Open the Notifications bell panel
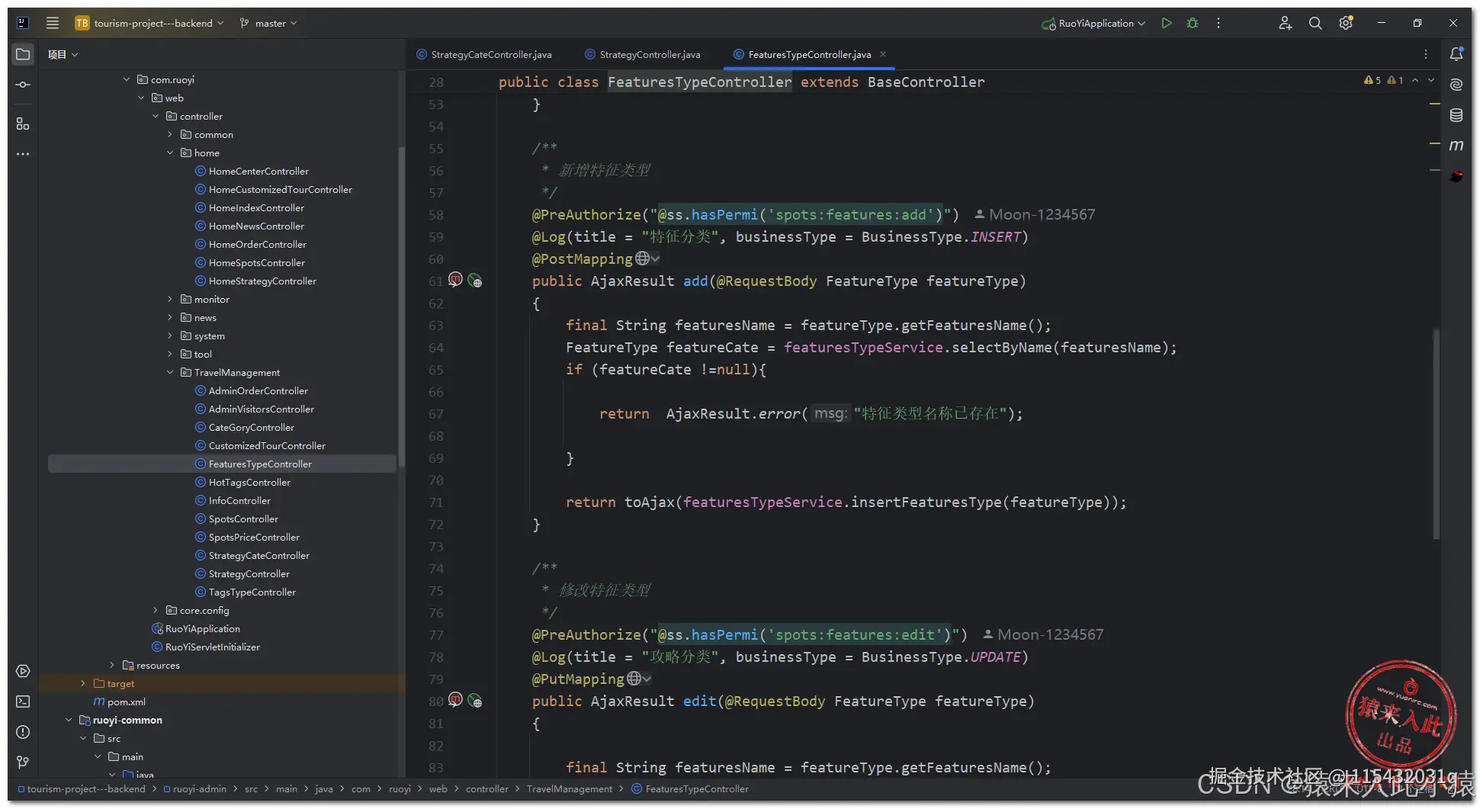Image resolution: width=1480 pixels, height=809 pixels. [x=1456, y=54]
